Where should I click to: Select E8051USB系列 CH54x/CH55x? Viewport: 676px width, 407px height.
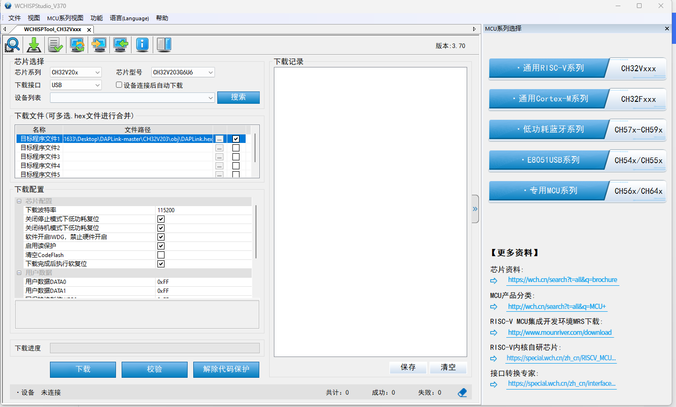coord(577,160)
